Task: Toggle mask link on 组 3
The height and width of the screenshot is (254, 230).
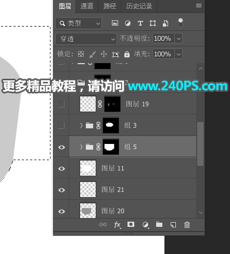Action: tap(98, 126)
